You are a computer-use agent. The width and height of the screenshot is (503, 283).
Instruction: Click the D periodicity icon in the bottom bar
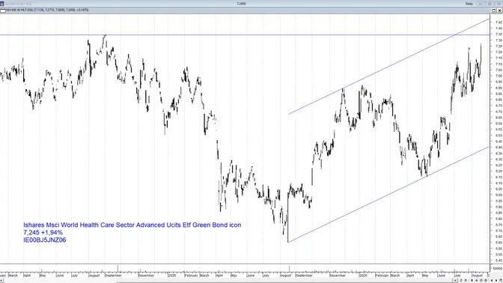click(x=466, y=281)
